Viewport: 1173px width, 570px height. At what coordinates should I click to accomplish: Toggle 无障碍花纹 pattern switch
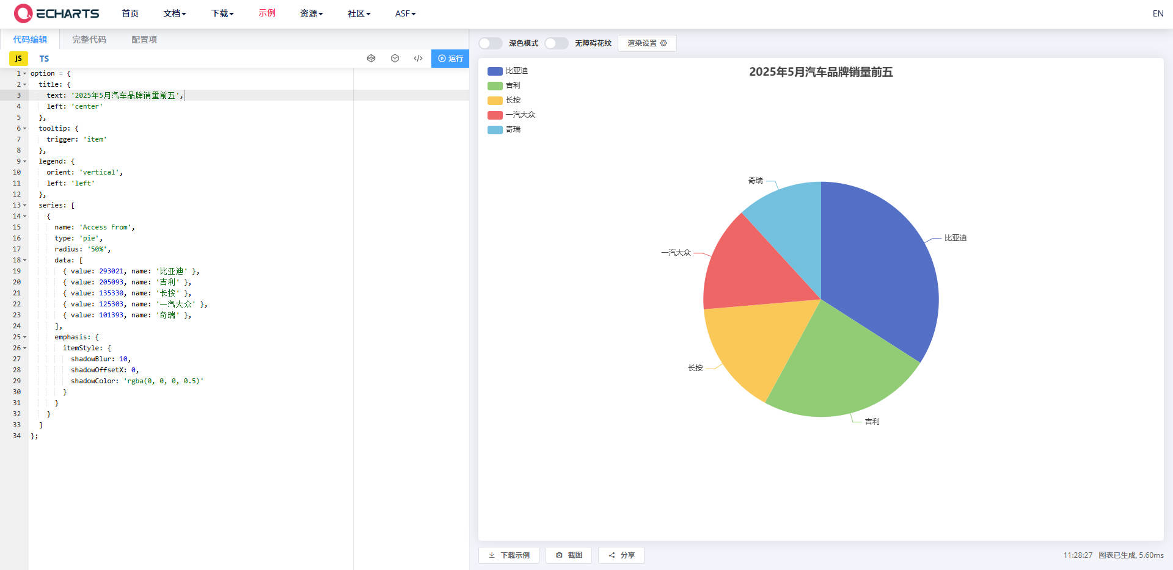(556, 43)
